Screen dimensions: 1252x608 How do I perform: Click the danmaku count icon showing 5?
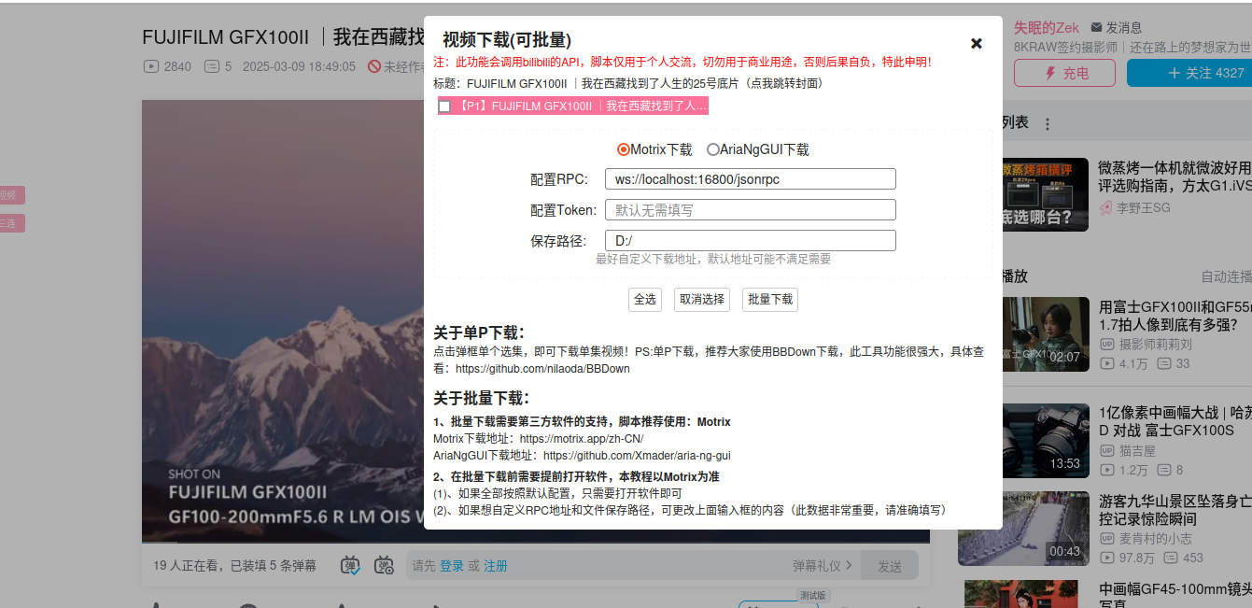pos(211,66)
